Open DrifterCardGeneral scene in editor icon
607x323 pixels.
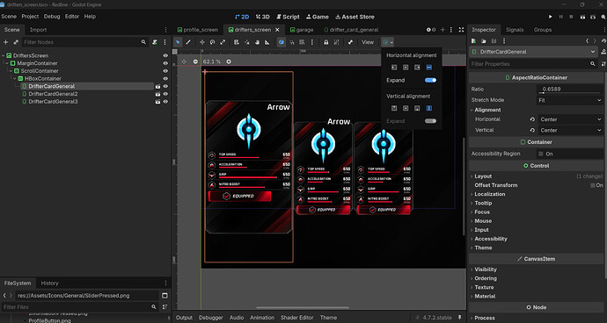pos(158,86)
